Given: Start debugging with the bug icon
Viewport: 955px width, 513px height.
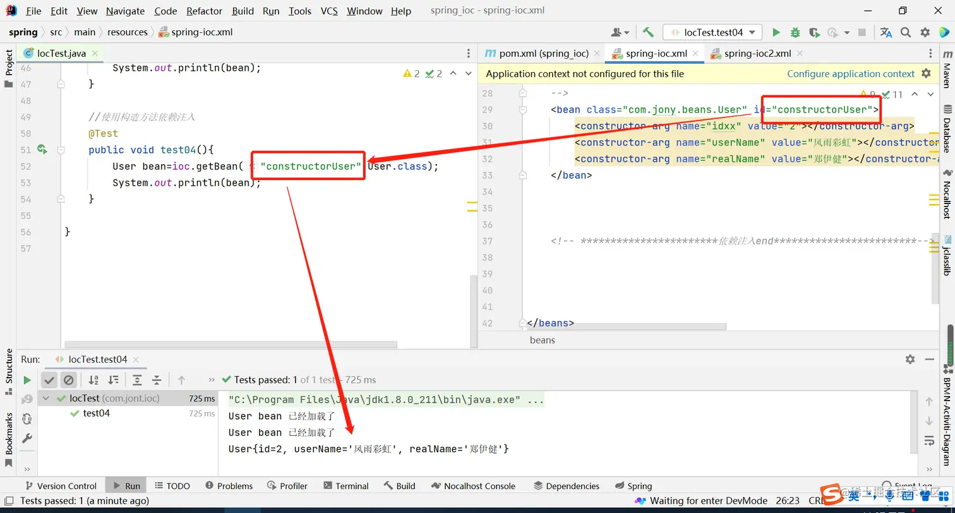Looking at the screenshot, I should (x=795, y=32).
